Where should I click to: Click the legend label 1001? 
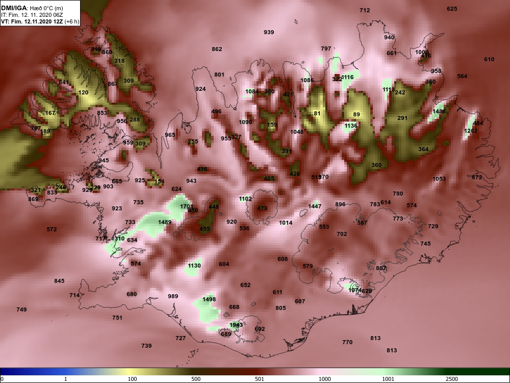[x=388, y=379]
